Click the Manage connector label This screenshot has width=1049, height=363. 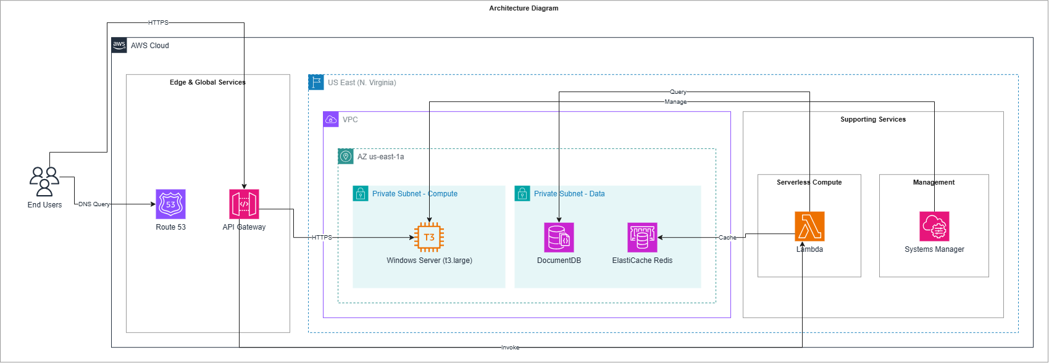pos(675,102)
